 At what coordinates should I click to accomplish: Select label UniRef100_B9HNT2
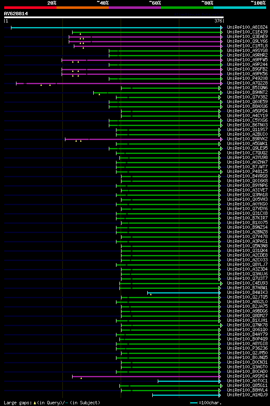point(247,93)
